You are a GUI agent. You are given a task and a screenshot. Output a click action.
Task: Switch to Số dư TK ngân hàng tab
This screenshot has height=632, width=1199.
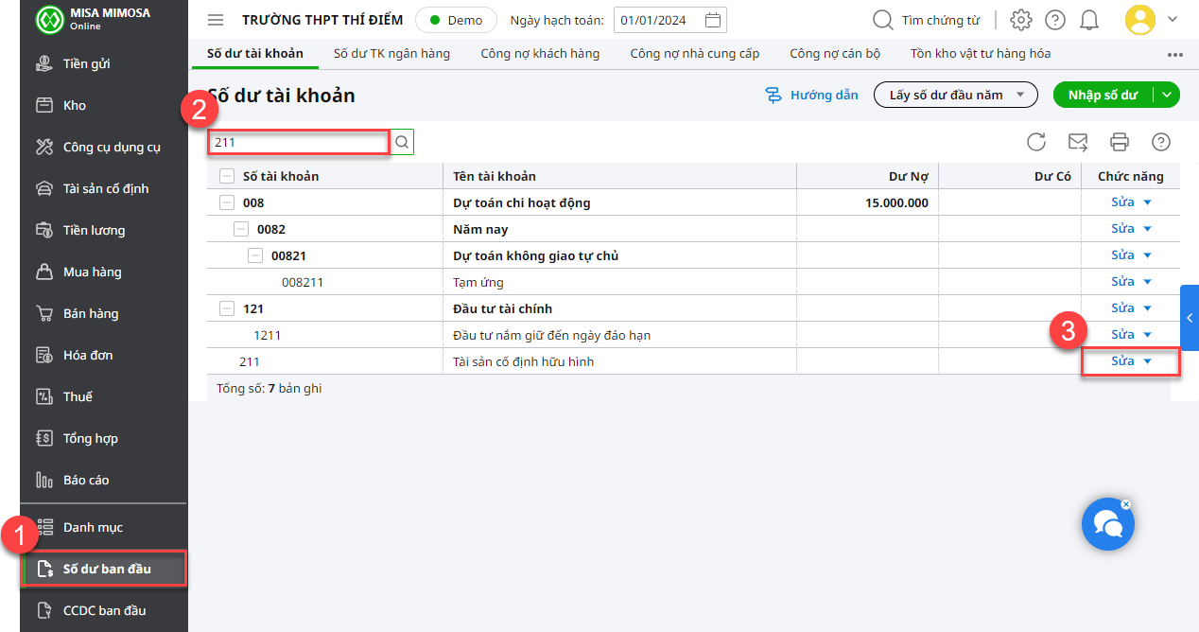(391, 53)
